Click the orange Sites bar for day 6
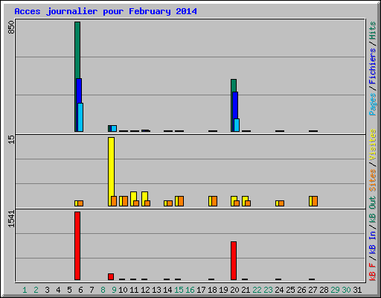Viewport: 381px width, 298px height. (80, 203)
